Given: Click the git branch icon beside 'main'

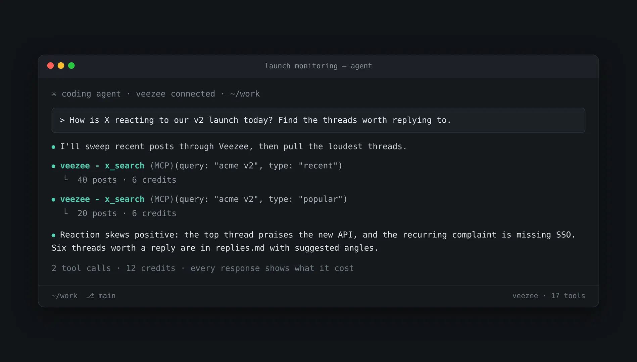Looking at the screenshot, I should (90, 296).
